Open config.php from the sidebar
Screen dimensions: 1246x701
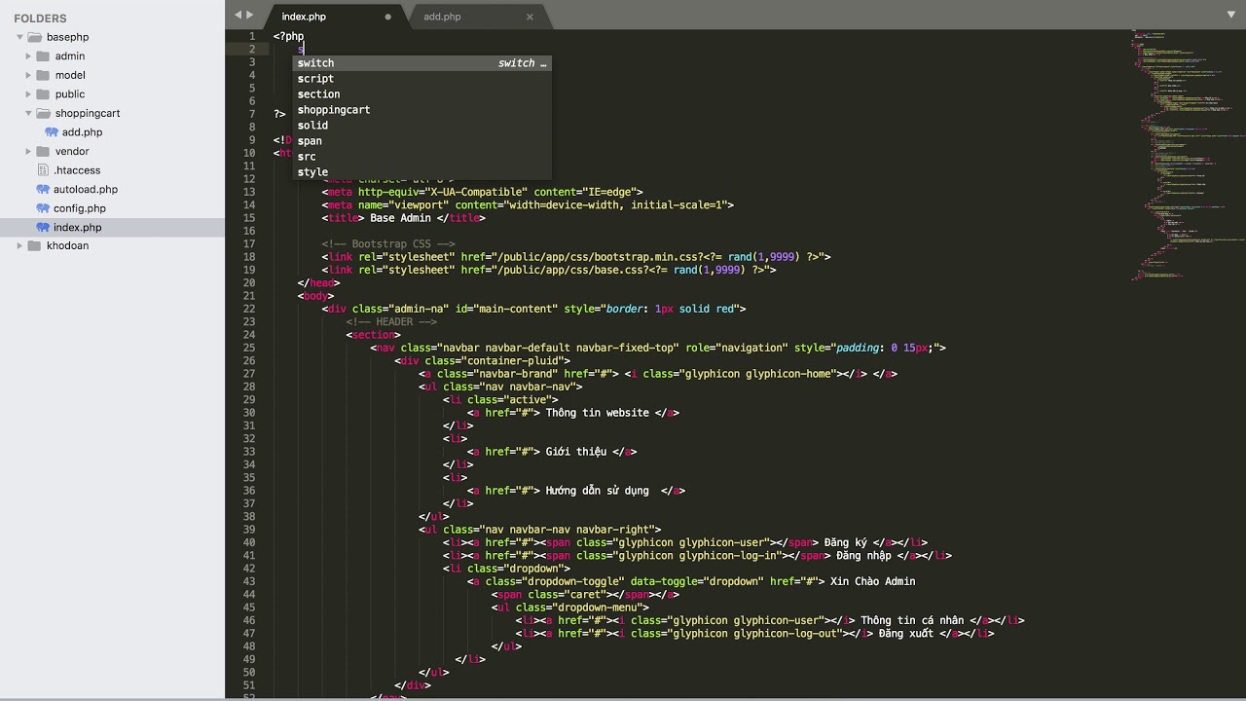(x=80, y=208)
